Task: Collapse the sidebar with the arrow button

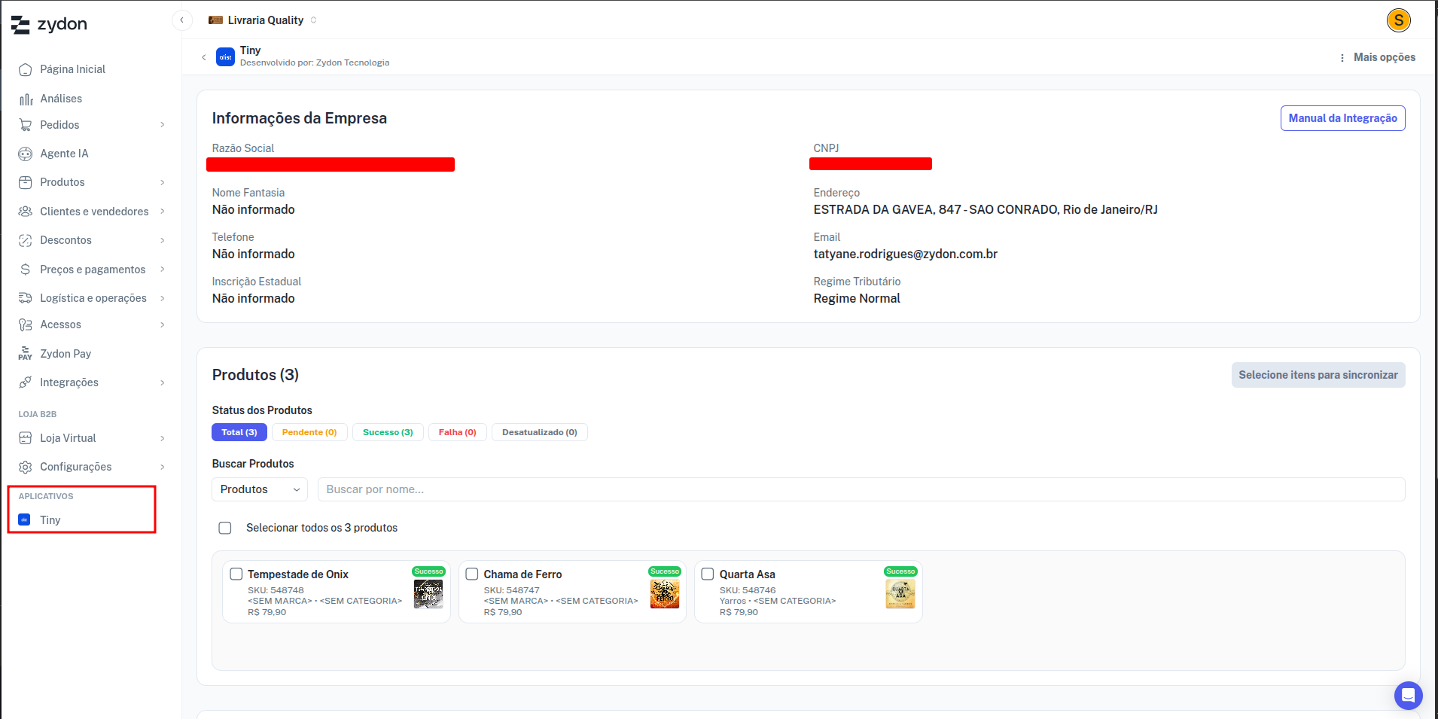Action: click(x=181, y=20)
